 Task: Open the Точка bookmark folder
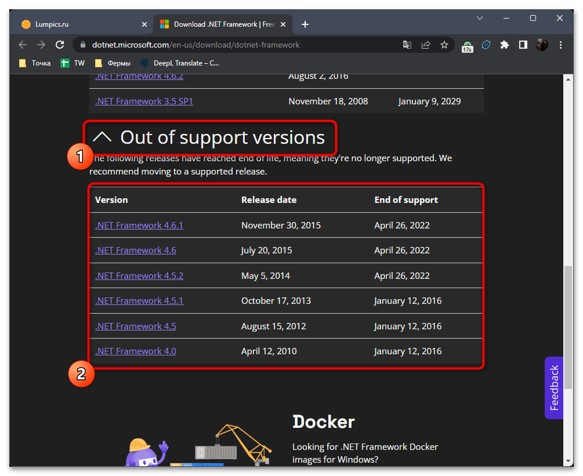click(x=35, y=63)
